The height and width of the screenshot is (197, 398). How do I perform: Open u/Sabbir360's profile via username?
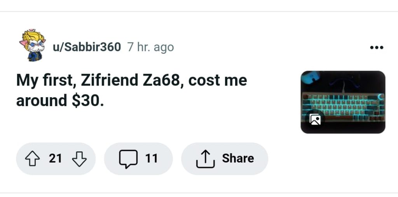pyautogui.click(x=86, y=47)
